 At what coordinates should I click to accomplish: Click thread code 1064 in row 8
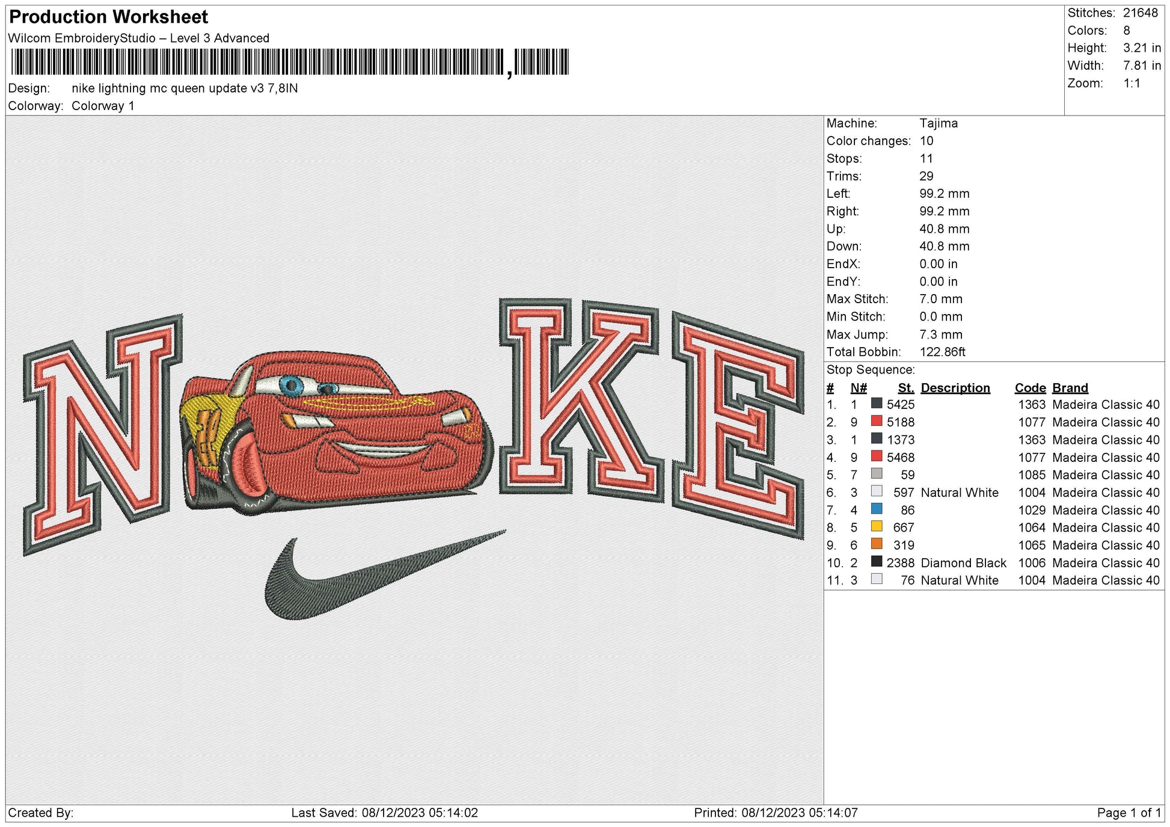click(1032, 527)
